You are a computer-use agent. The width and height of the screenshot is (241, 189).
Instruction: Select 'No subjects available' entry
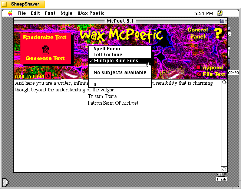[x=120, y=72]
